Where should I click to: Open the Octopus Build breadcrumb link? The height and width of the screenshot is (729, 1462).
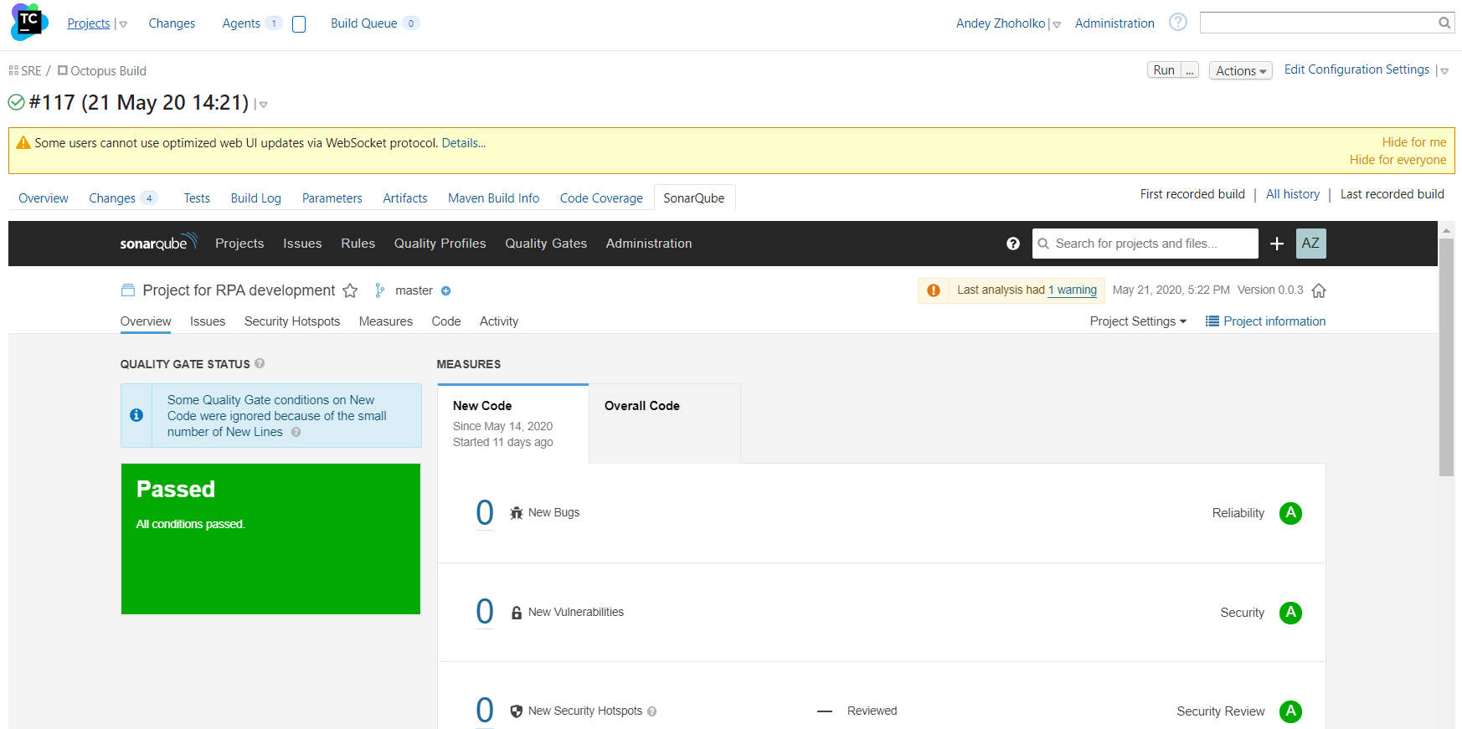pos(108,71)
